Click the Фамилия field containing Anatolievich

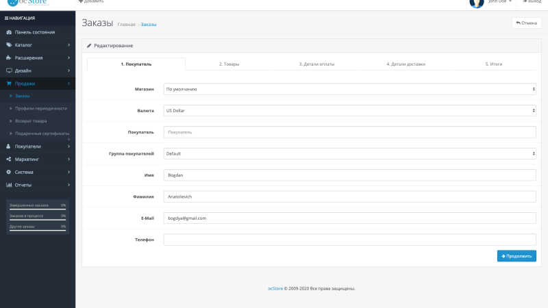point(349,196)
